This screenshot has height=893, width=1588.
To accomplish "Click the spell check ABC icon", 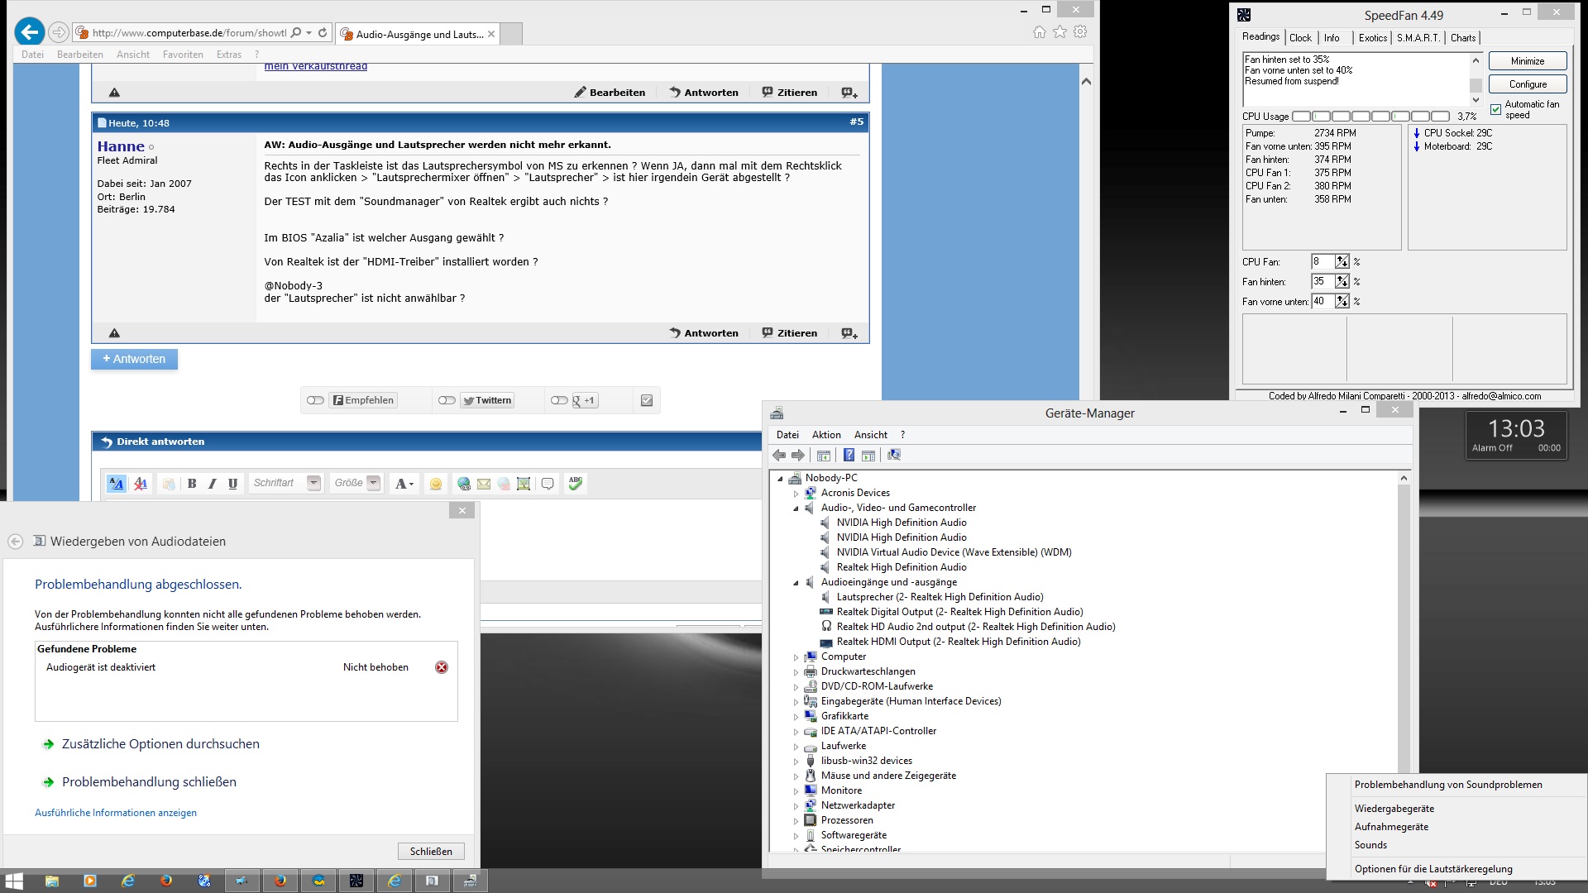I will click(576, 484).
